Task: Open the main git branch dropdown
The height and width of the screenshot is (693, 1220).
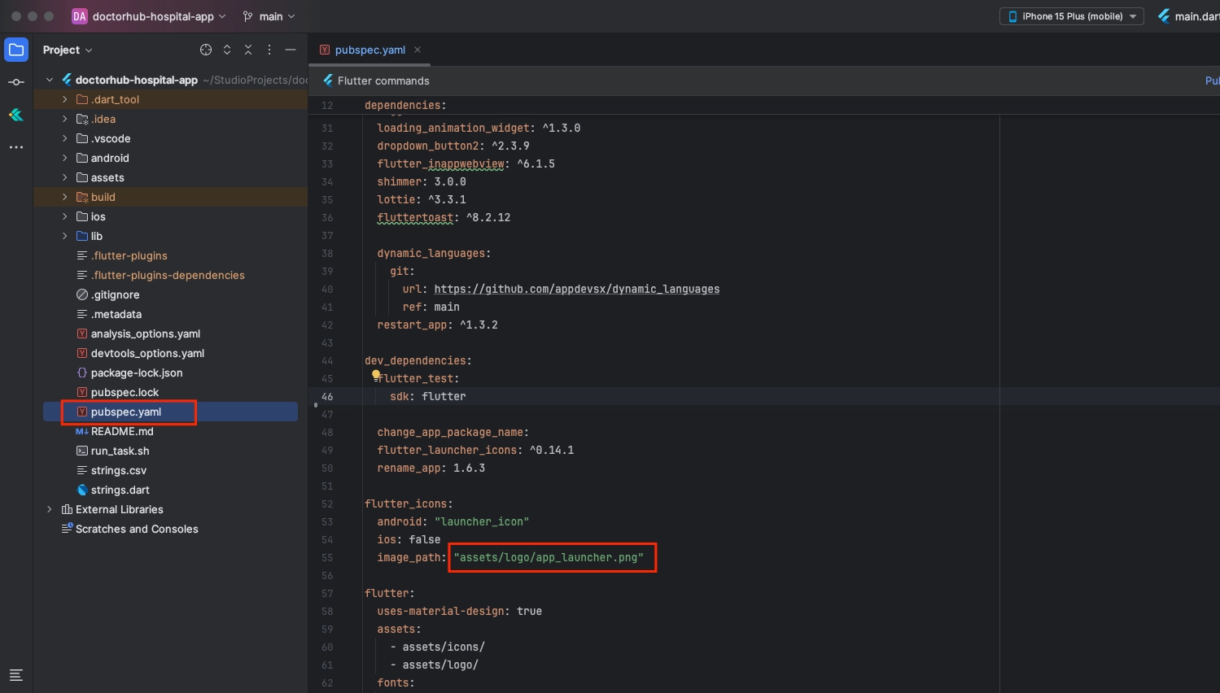Action: (x=269, y=16)
